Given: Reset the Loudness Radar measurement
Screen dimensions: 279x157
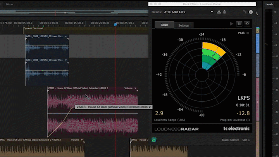Looking at the screenshot, I should point(247,24).
